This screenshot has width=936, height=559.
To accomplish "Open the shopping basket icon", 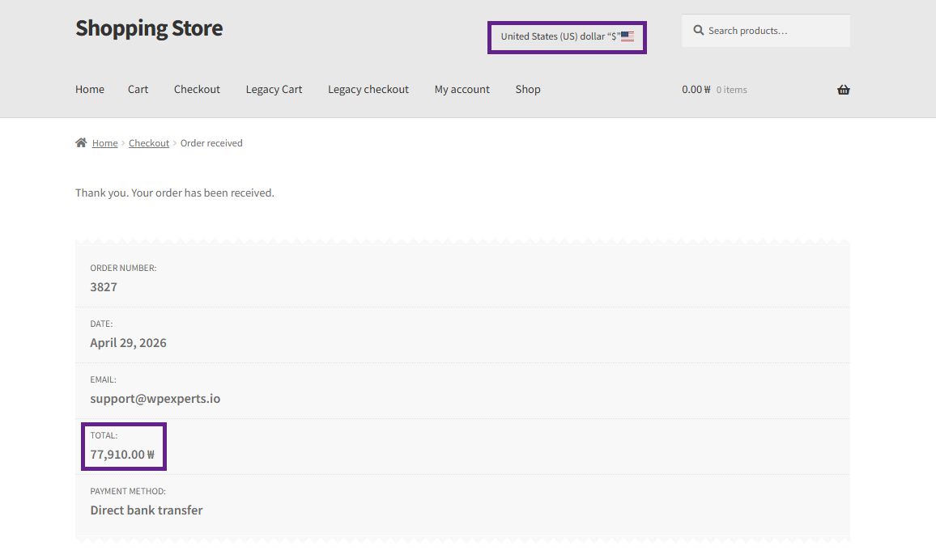I will 843,90.
